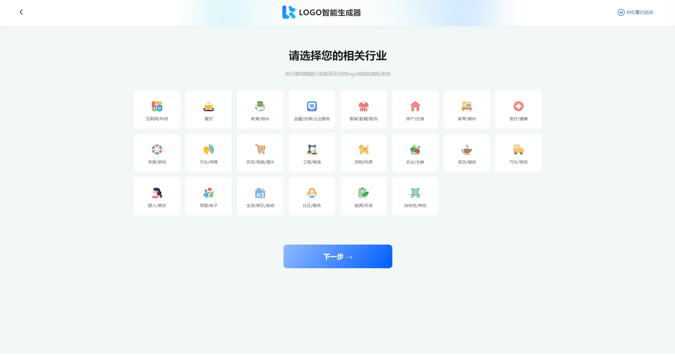This screenshot has width=675, height=355.
Task: Click the AI引擎已启动 status icon
Action: click(621, 12)
